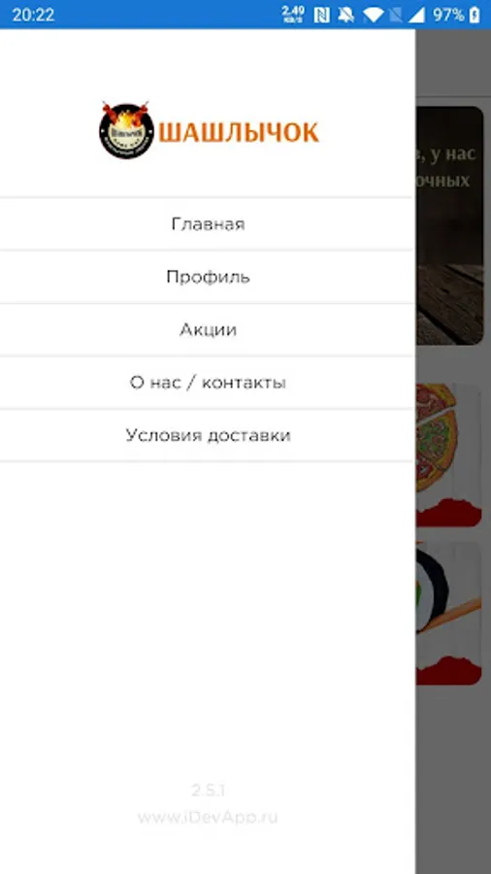Viewport: 491px width, 874px height.
Task: Tap the dimmed promo banner image
Action: (x=449, y=225)
